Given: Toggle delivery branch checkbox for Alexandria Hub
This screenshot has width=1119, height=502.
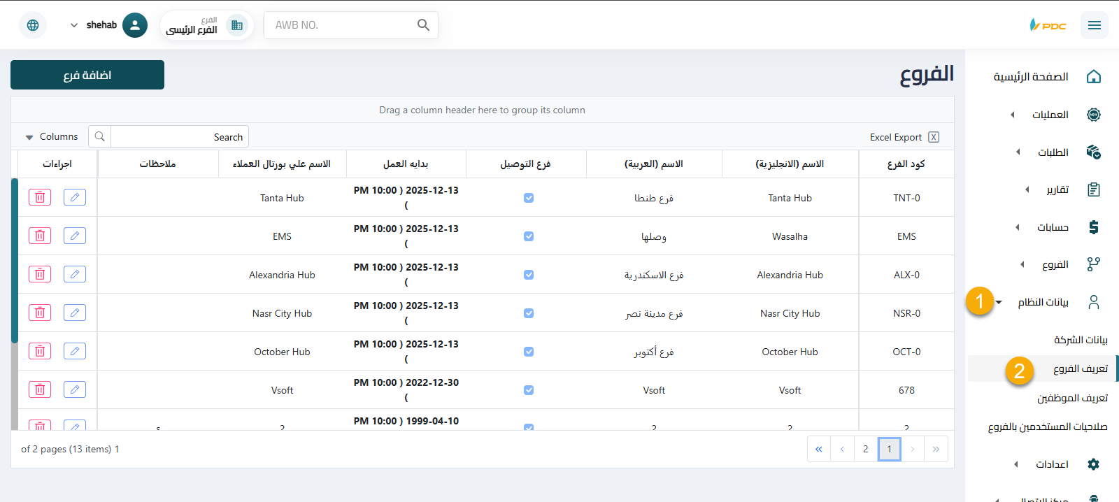Looking at the screenshot, I should click(x=529, y=275).
